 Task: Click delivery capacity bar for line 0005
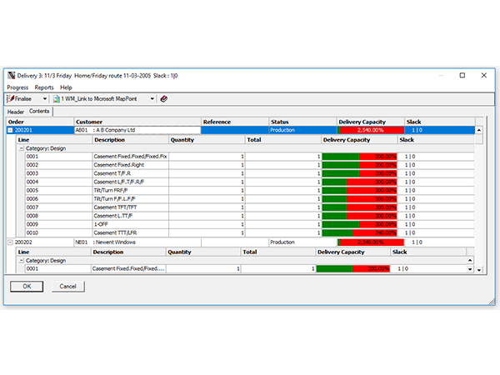pyautogui.click(x=358, y=190)
